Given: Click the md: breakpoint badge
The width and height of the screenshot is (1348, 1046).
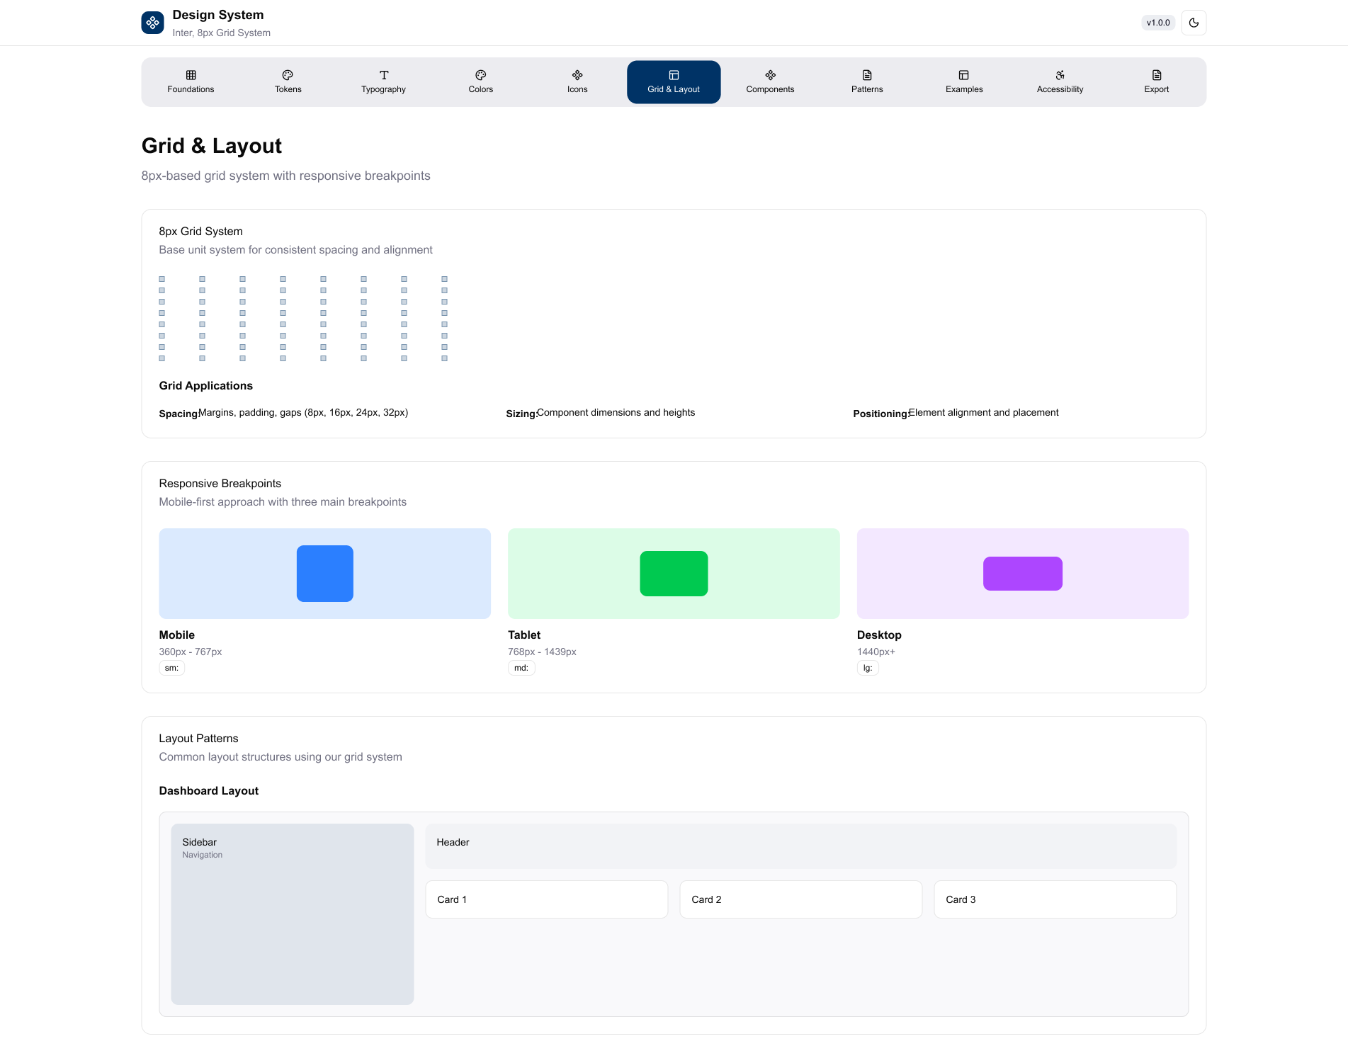Looking at the screenshot, I should [x=521, y=668].
